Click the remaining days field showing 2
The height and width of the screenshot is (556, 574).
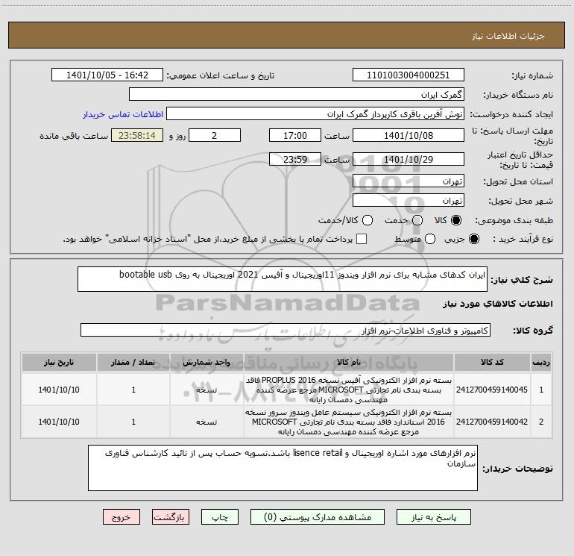tap(215, 135)
